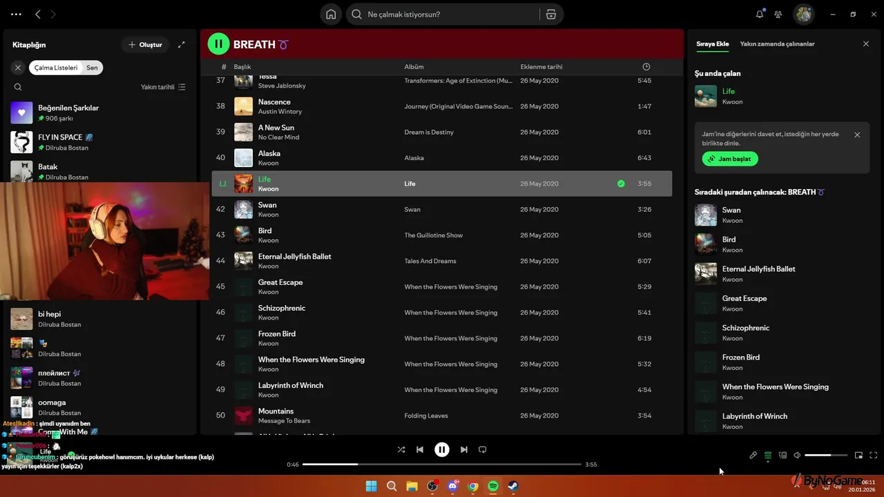884x497 pixels.
Task: Click the browse icon in search bar
Action: [x=550, y=14]
